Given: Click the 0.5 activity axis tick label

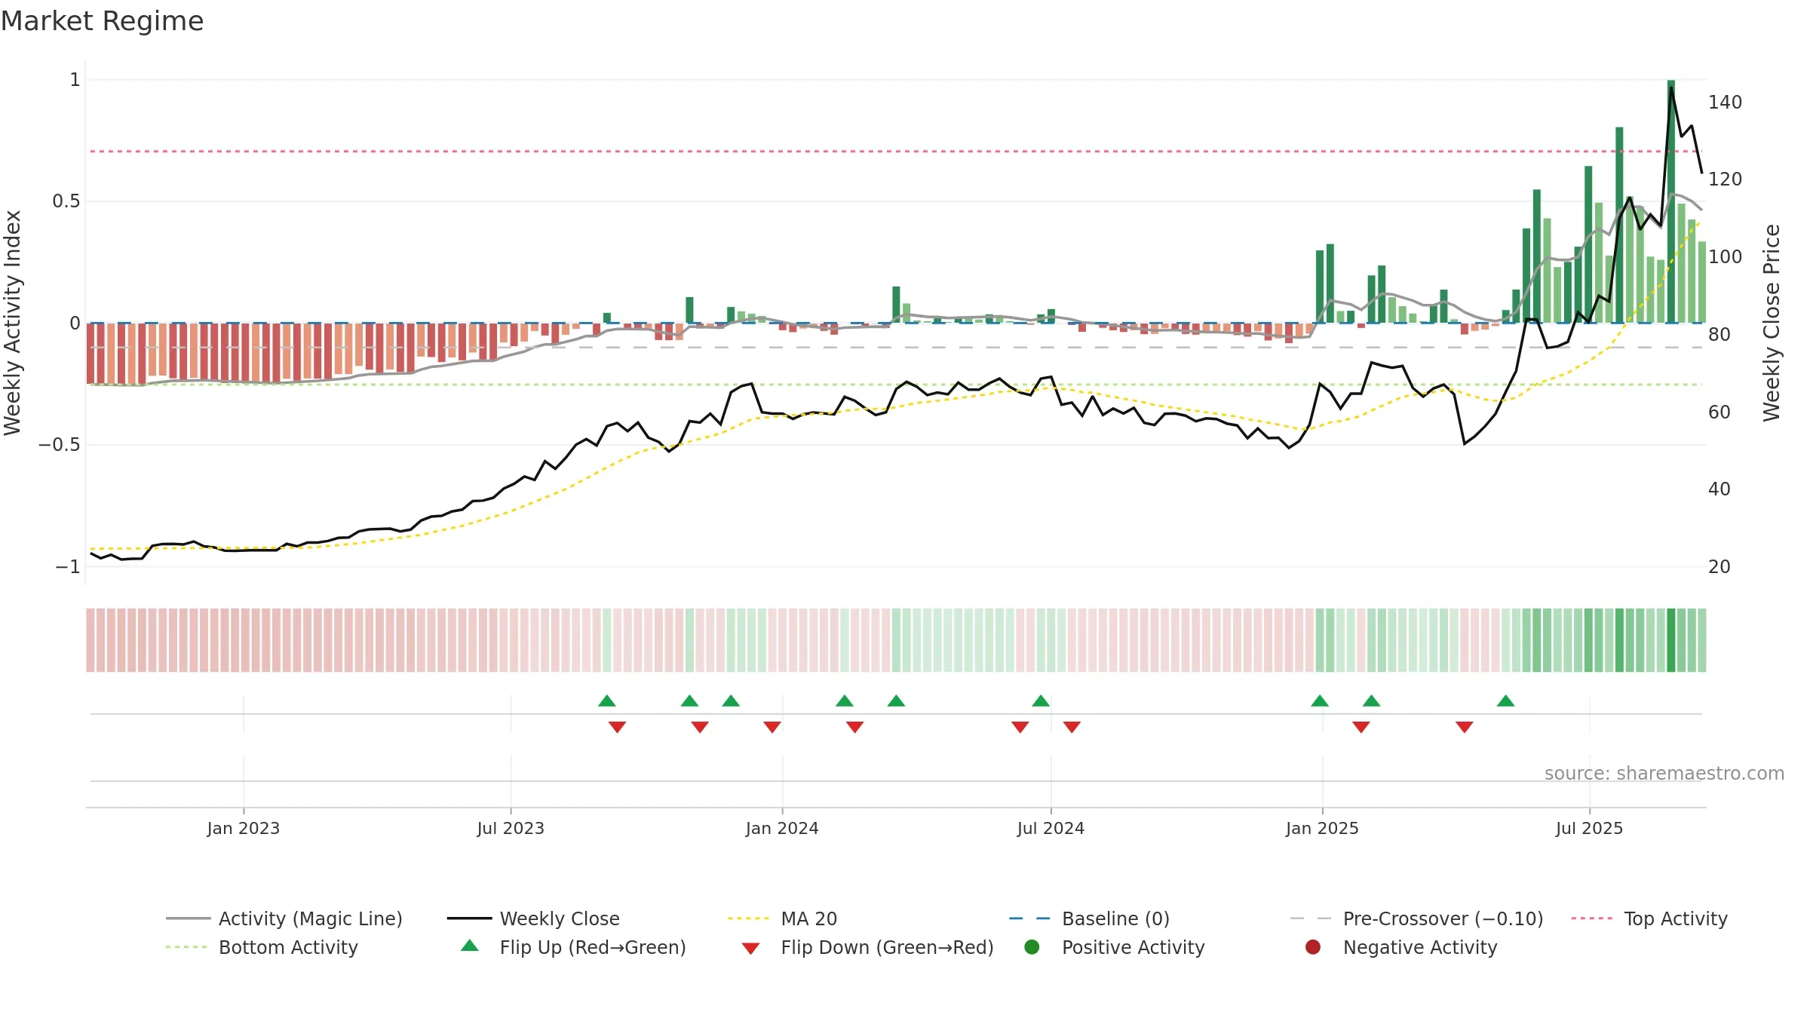Looking at the screenshot, I should (x=66, y=201).
